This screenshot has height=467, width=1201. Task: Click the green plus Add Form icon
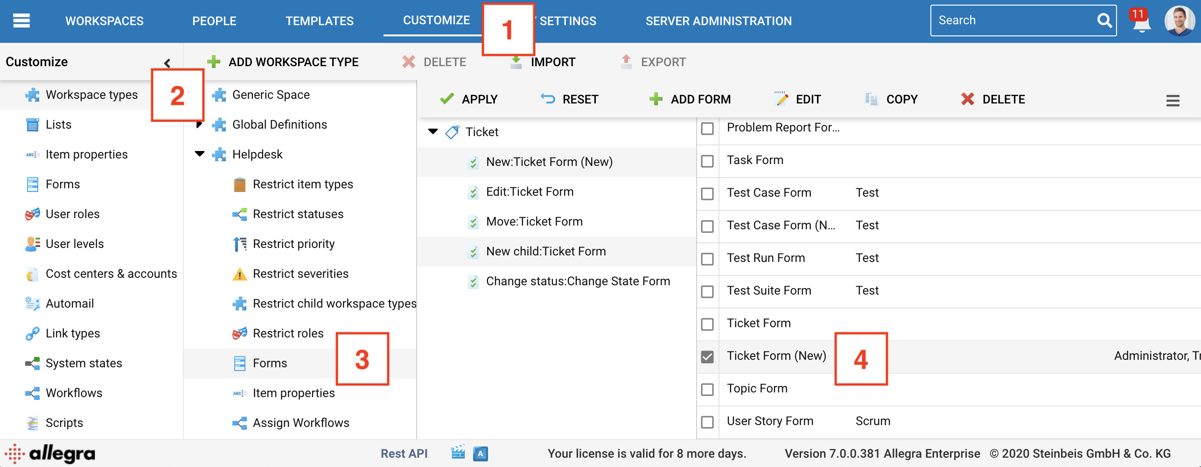pyautogui.click(x=656, y=99)
